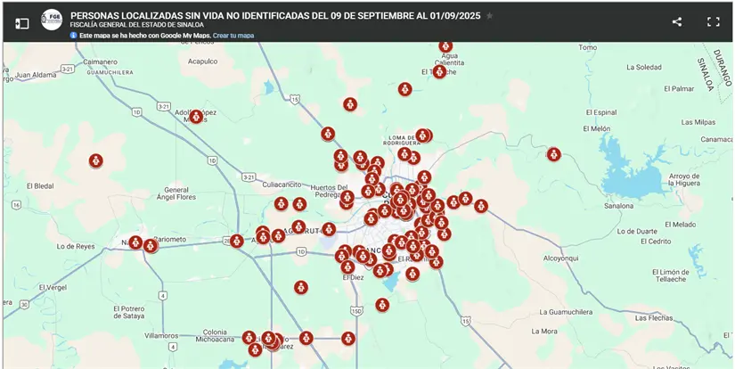
Task: Click 'Fiscalía General del Estado de Sinaloa' subtitle
Action: [137, 25]
